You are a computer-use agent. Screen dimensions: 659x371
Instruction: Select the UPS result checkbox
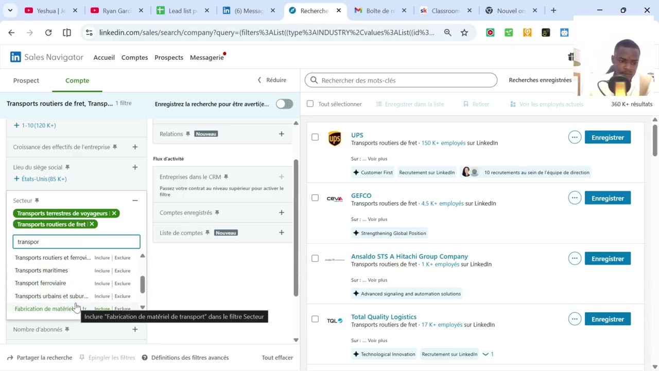pos(315,137)
